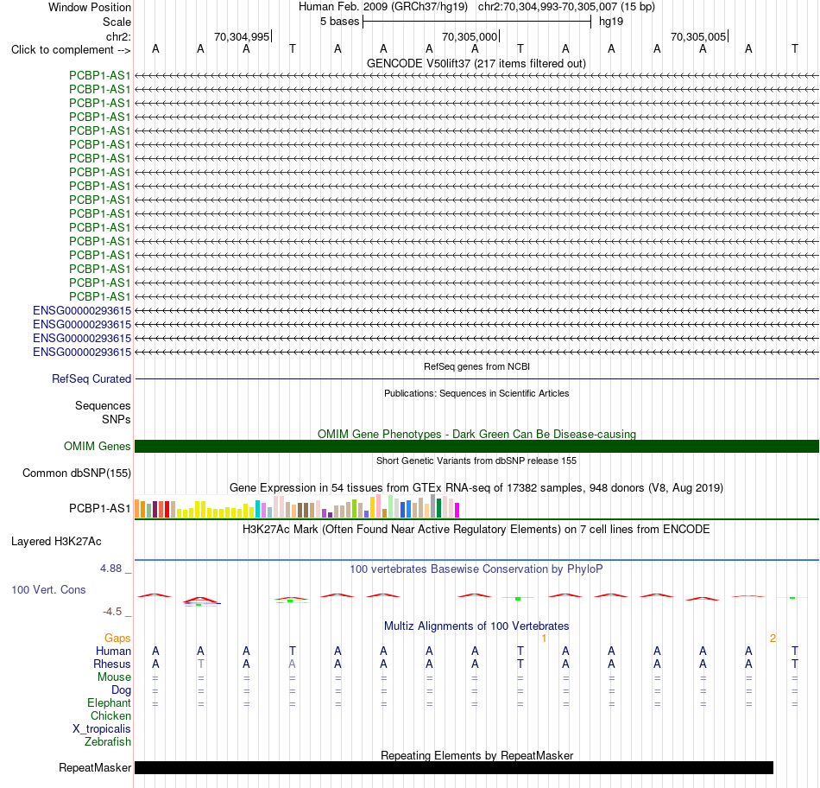Open "Publications: Sequences in Scientific Articles" title
Screen dimensions: 820x788
476,393
